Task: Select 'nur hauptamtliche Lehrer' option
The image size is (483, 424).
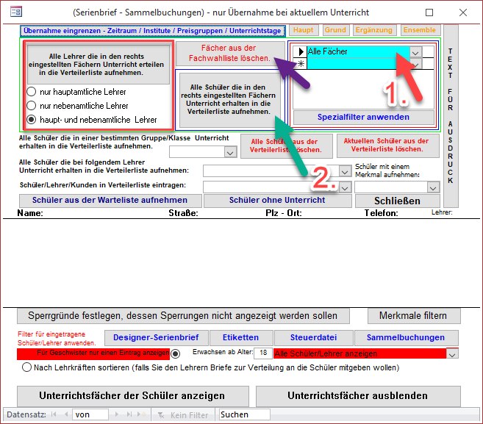Action: coord(32,92)
